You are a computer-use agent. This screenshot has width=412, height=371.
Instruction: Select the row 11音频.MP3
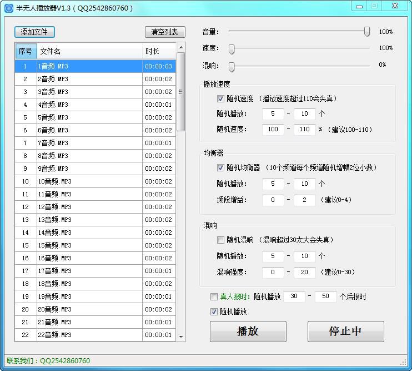pos(95,194)
